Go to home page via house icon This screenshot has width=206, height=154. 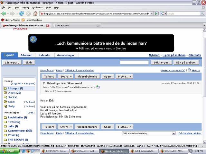pos(35,13)
